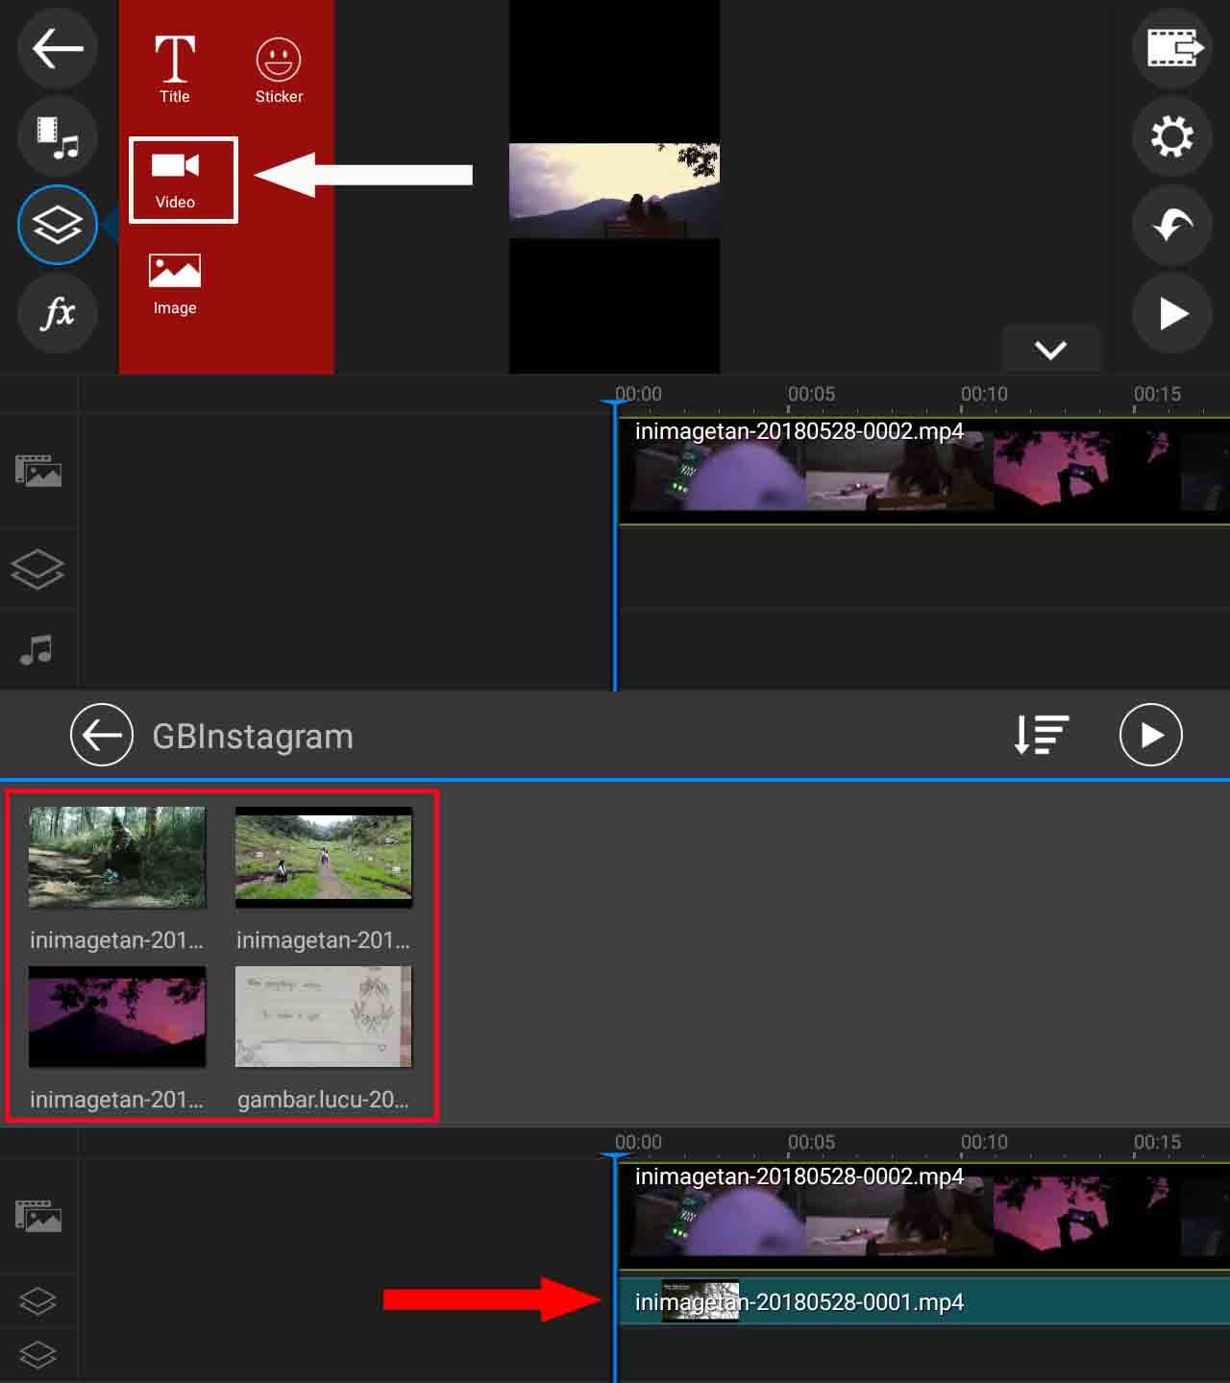Add a Title text layer
The height and width of the screenshot is (1383, 1230).
pyautogui.click(x=175, y=68)
